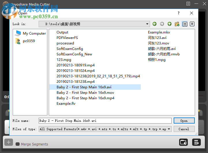Open output folder icon at bottom right

coord(183,142)
